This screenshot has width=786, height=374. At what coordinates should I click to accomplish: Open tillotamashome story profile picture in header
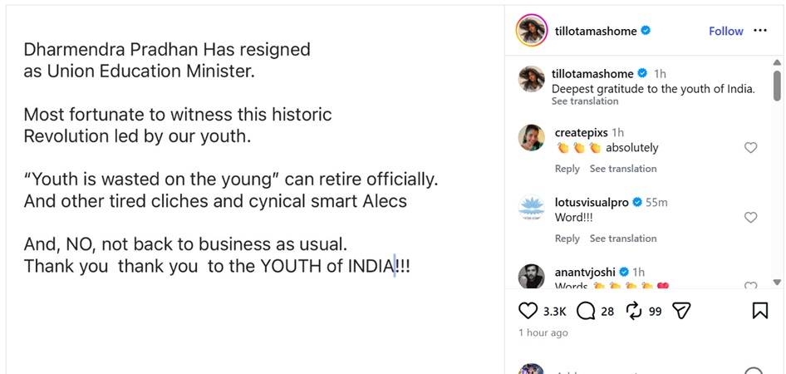click(532, 30)
